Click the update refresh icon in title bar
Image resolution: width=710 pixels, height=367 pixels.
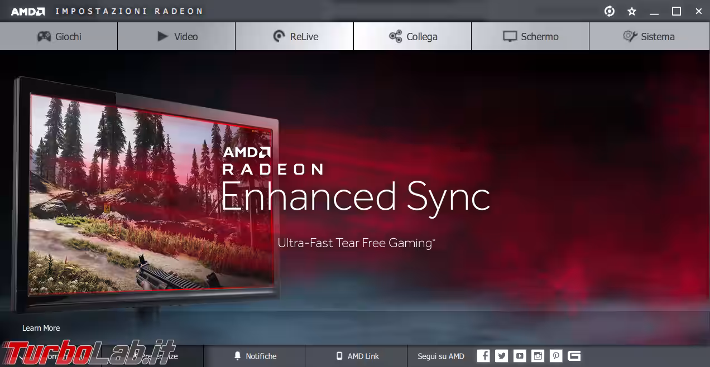pyautogui.click(x=610, y=11)
